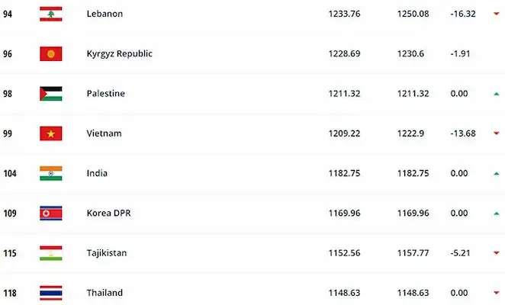
Task: Open the Lebanon team link
Action: 105,14
